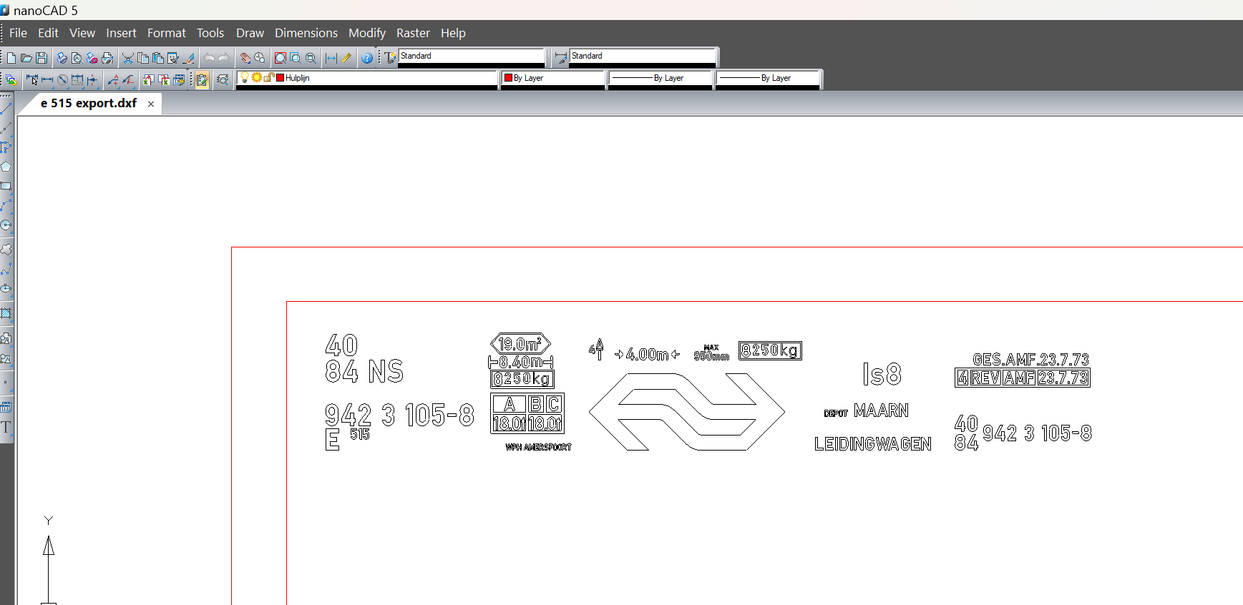This screenshot has height=605, width=1243.
Task: Open the Dimensions menu
Action: coord(306,33)
